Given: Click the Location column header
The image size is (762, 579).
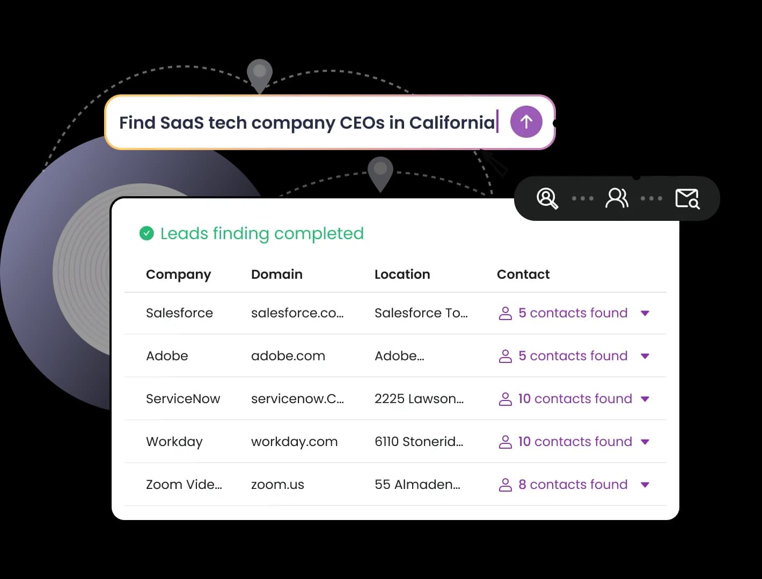Looking at the screenshot, I should tap(402, 274).
